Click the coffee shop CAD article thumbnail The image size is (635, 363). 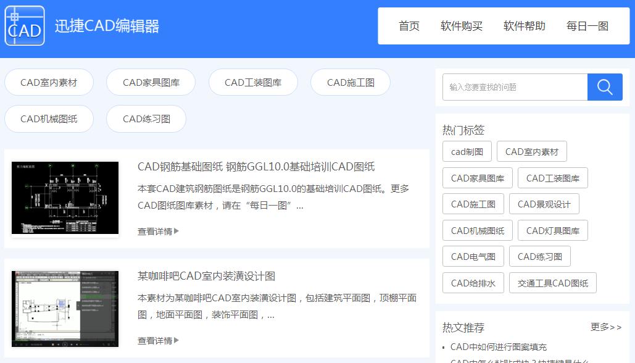[65, 307]
